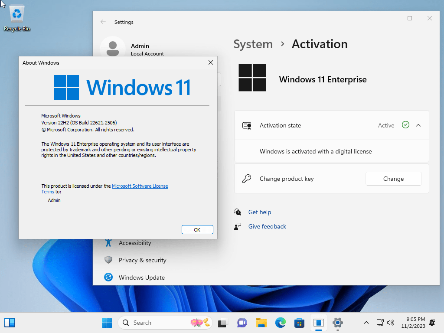Close the Settings window
The width and height of the screenshot is (444, 333).
click(x=430, y=18)
